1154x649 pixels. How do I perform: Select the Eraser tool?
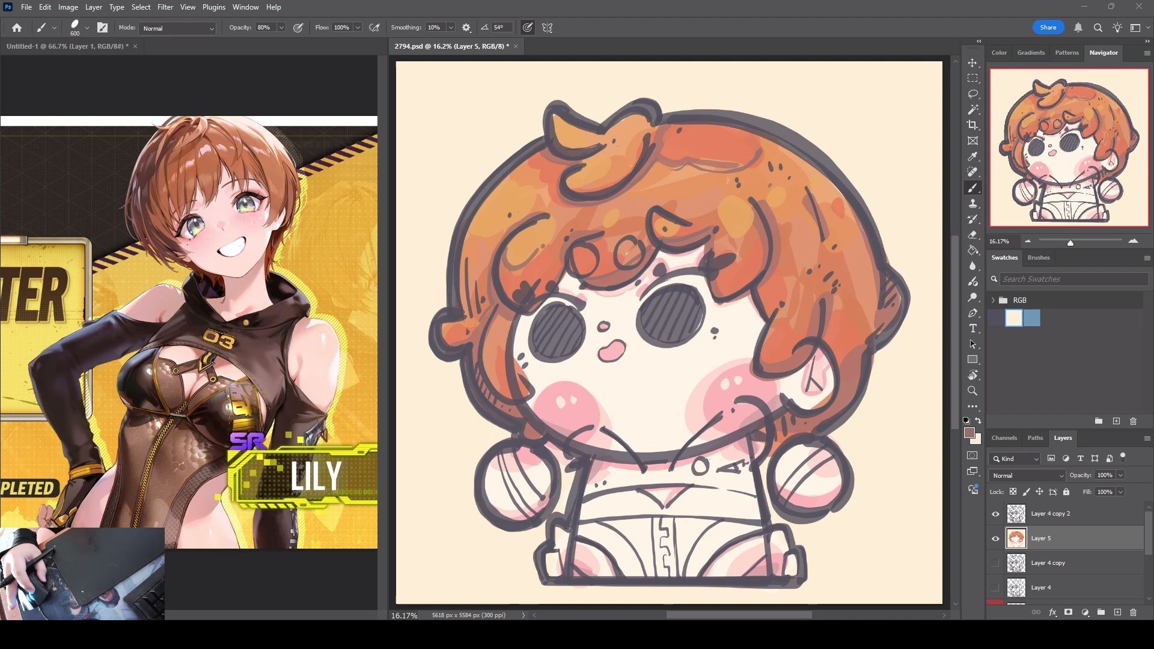point(972,235)
